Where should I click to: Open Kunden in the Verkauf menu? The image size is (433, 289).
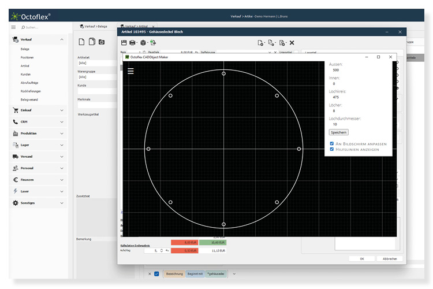[25, 75]
